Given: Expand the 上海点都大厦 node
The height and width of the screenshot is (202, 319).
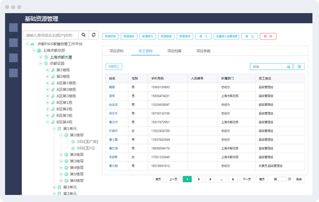Looking at the screenshot, I should click(x=41, y=57).
